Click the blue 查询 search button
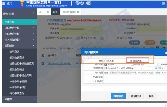Screen dimensions: 167x107 [135, 43]
